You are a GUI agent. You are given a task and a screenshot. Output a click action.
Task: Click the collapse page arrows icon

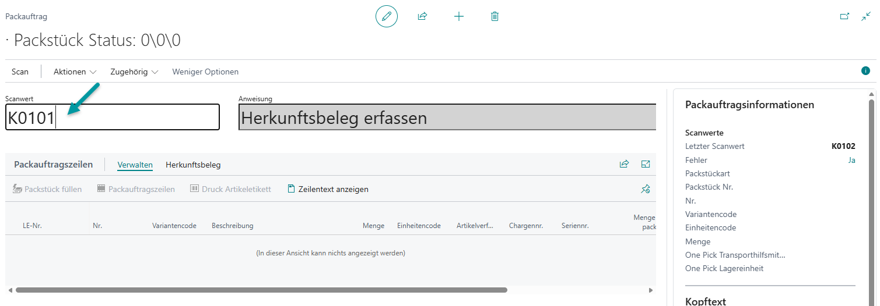coord(866,16)
